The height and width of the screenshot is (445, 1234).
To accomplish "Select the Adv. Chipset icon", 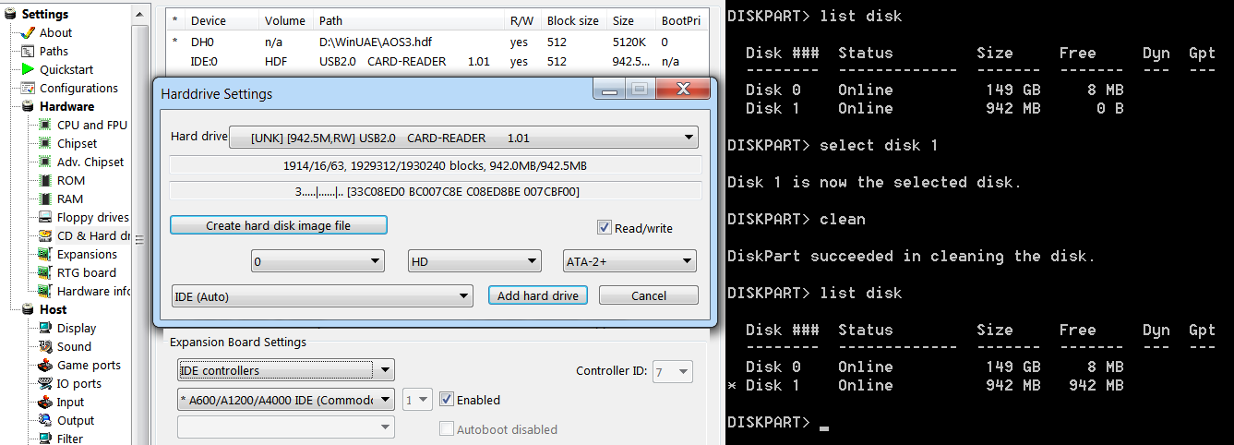I will [x=44, y=162].
